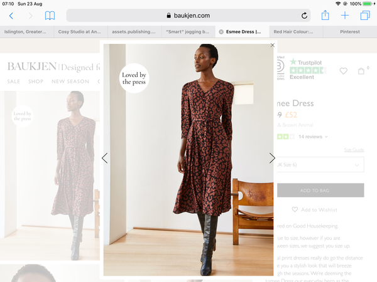Tap the Safari back arrow

click(11, 16)
